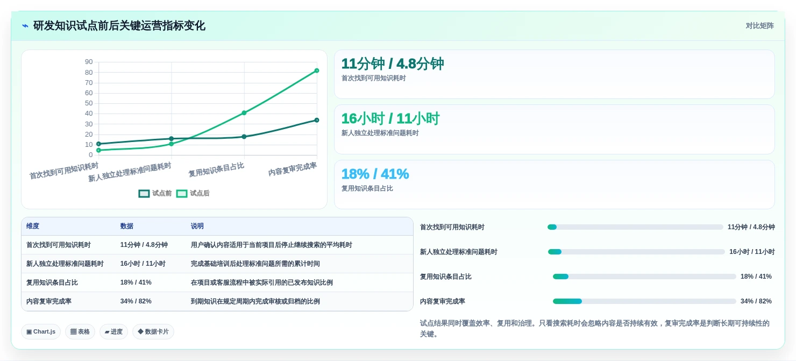Click 复用知识条目占比 progress bar
This screenshot has height=361, width=796.
pyautogui.click(x=644, y=277)
